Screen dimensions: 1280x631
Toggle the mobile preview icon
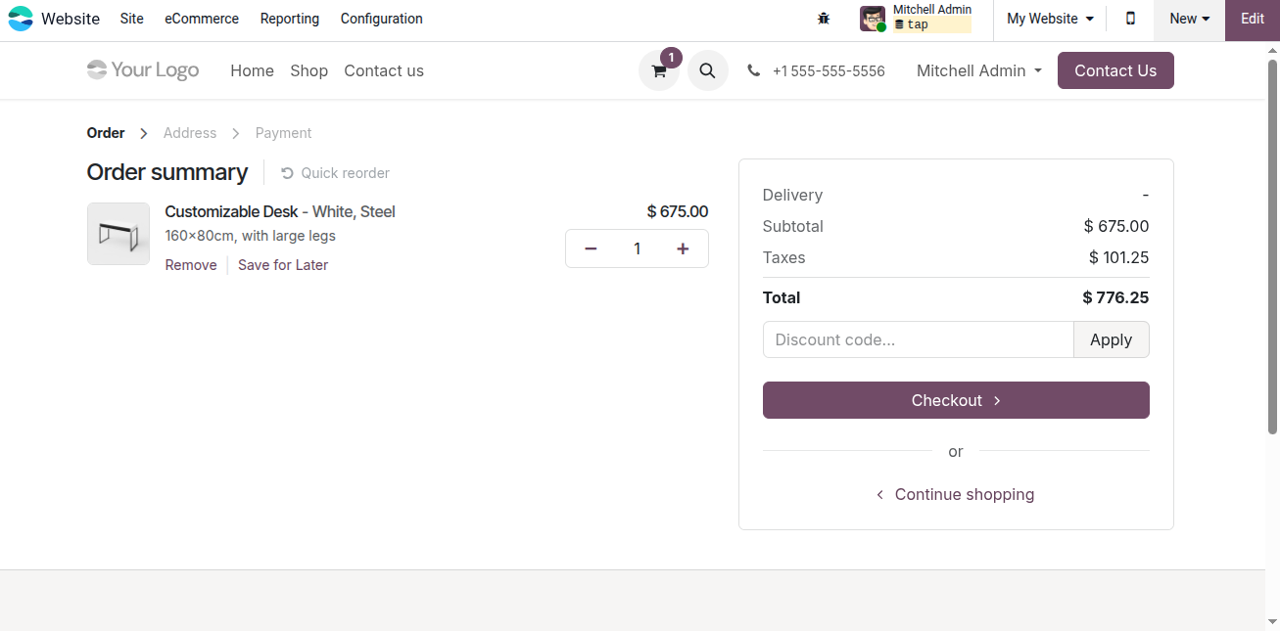point(1130,19)
